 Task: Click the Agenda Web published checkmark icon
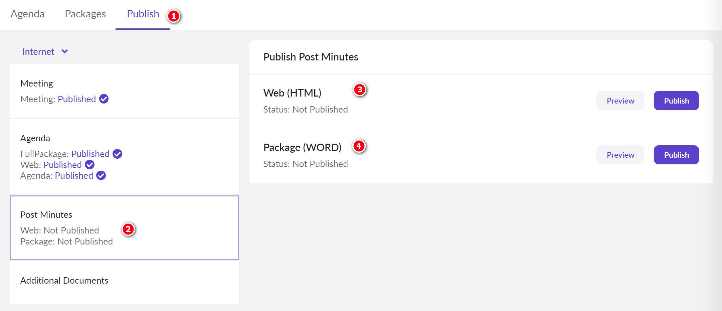coord(89,165)
